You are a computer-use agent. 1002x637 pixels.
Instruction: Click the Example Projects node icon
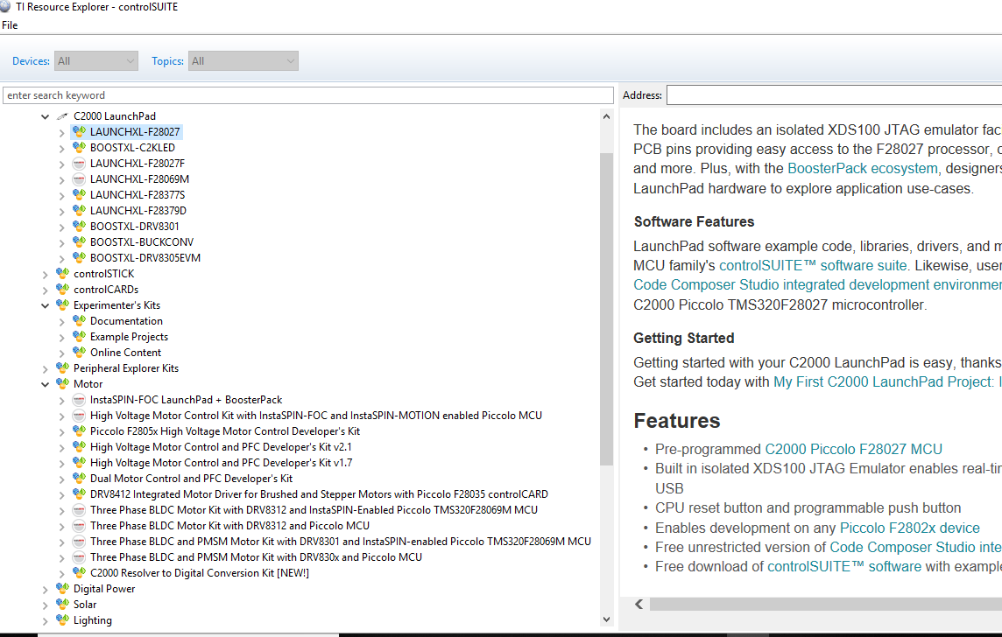coord(79,336)
